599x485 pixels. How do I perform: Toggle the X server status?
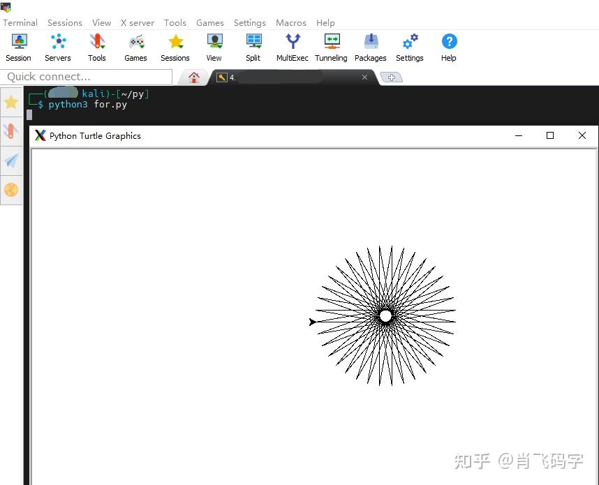137,22
